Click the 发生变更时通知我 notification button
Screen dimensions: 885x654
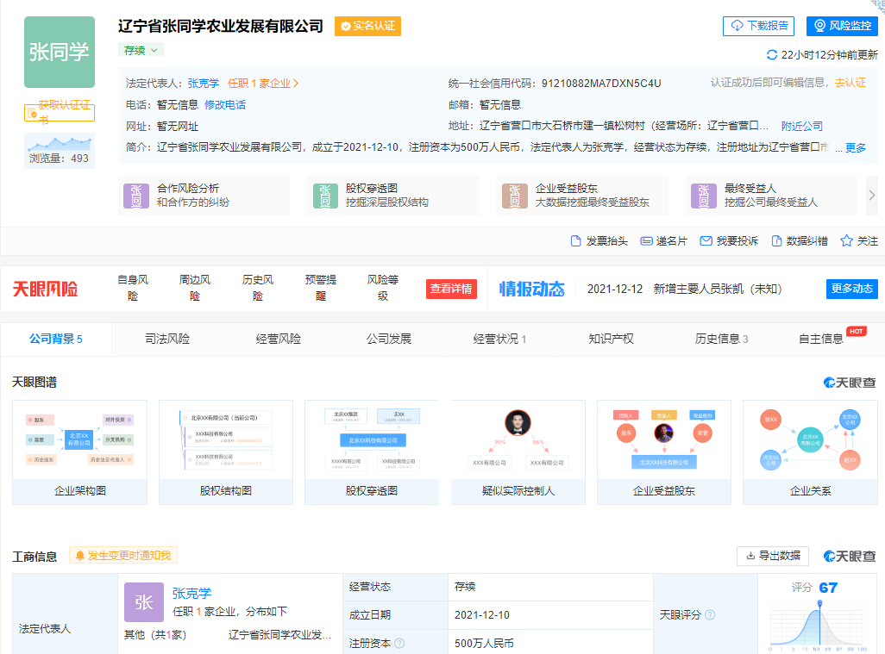tap(123, 555)
